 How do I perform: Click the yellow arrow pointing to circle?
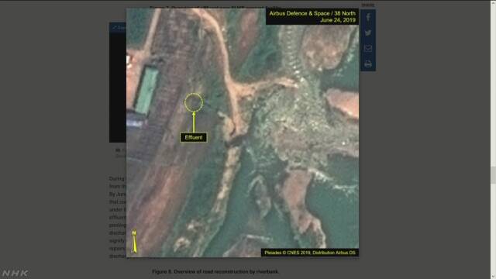194,122
